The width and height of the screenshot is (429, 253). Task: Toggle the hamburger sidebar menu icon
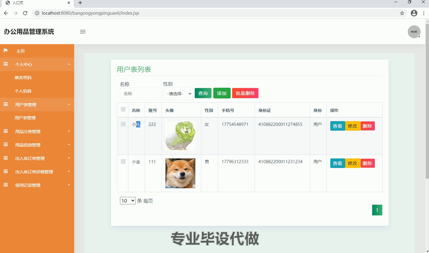pos(83,32)
